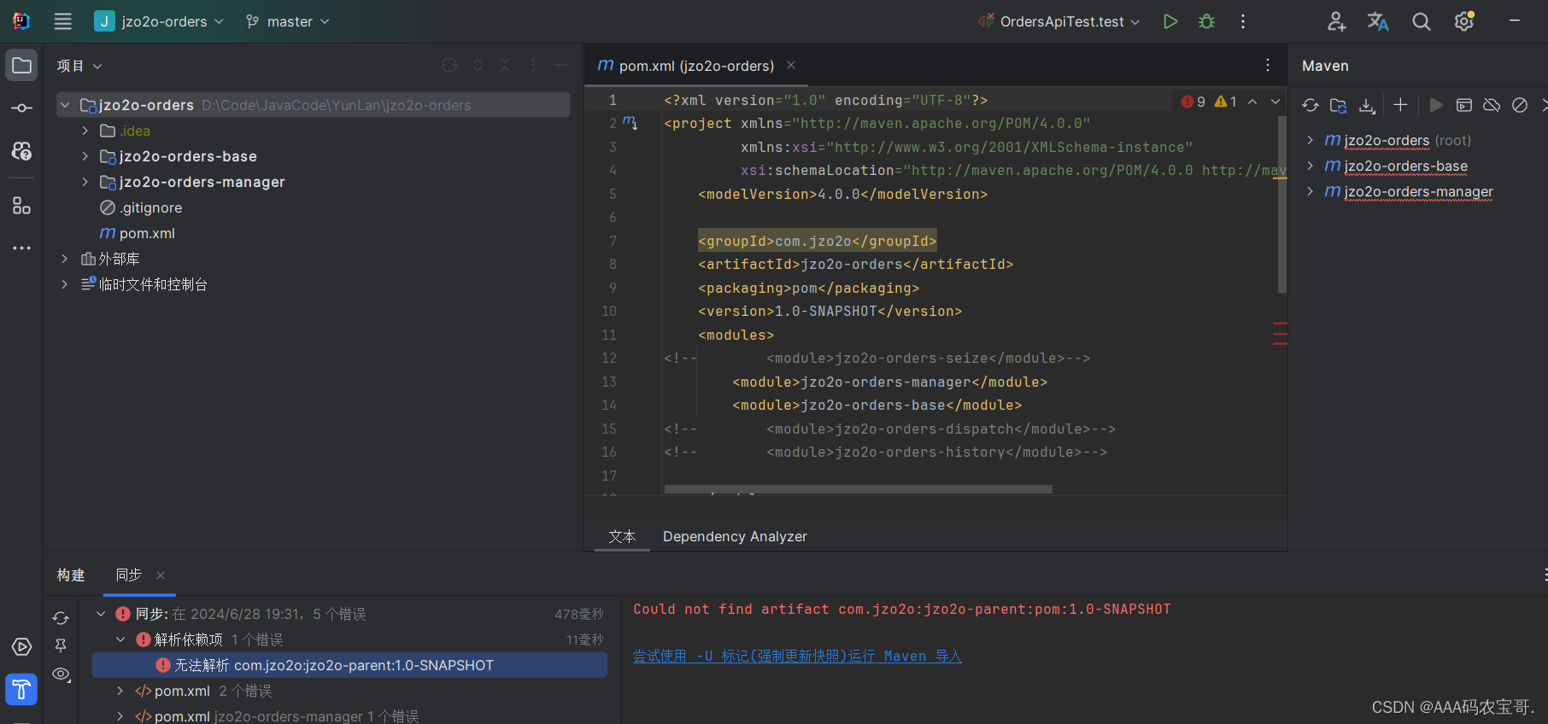Viewport: 1548px width, 724px height.
Task: Rerun the Maven sync in build panel
Action: click(x=61, y=617)
